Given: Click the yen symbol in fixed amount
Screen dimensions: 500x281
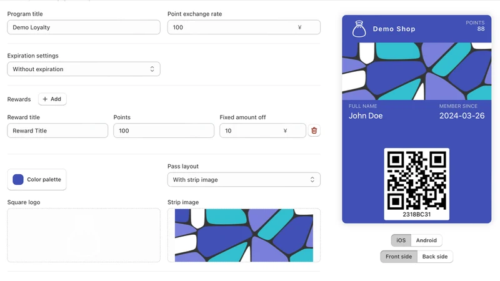Looking at the screenshot, I should (285, 131).
